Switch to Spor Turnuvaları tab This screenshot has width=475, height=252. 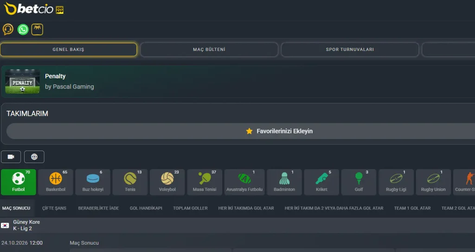coord(350,49)
